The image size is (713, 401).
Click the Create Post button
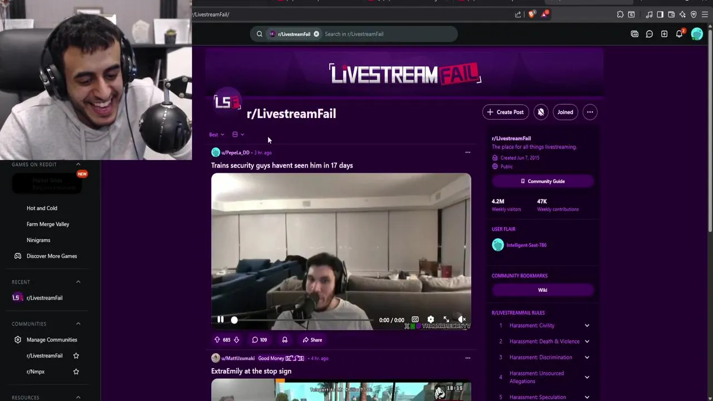click(x=505, y=112)
